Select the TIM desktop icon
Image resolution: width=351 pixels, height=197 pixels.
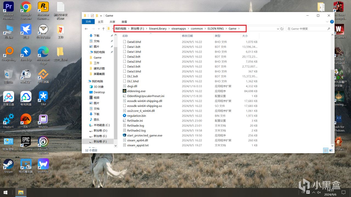[43, 99]
